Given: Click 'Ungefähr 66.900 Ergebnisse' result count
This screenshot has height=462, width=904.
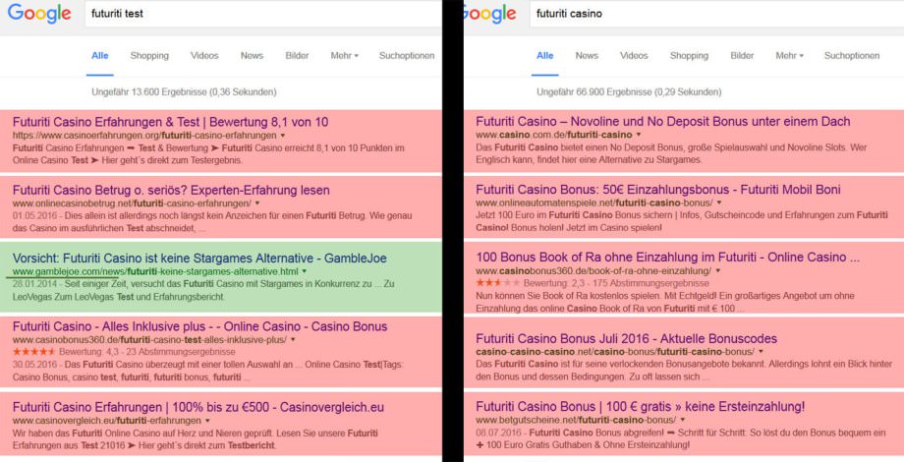Looking at the screenshot, I should pos(629,91).
